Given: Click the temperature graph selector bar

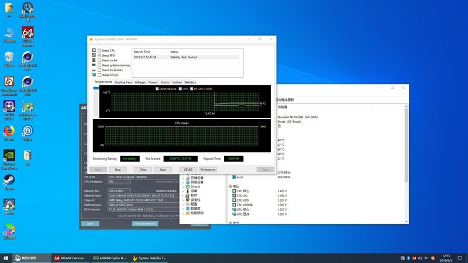Looking at the screenshot, I should click(97, 89).
